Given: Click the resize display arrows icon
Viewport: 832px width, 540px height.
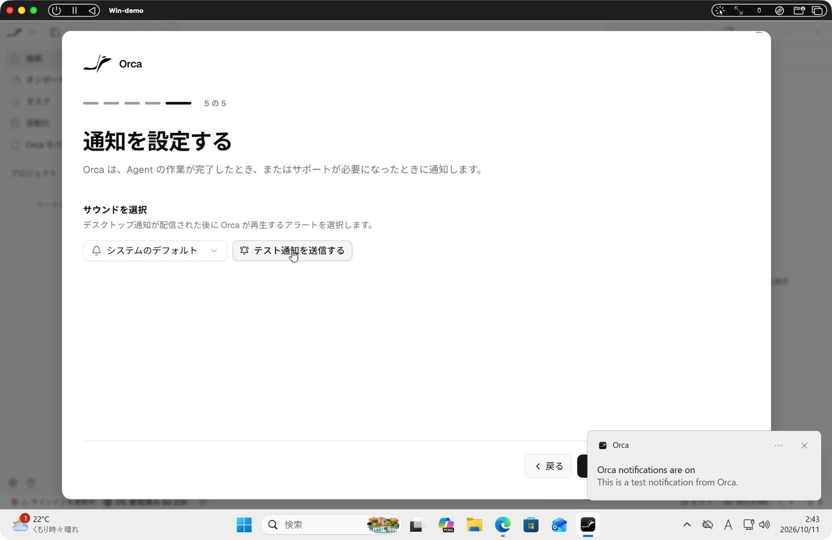Looking at the screenshot, I should click(x=738, y=10).
